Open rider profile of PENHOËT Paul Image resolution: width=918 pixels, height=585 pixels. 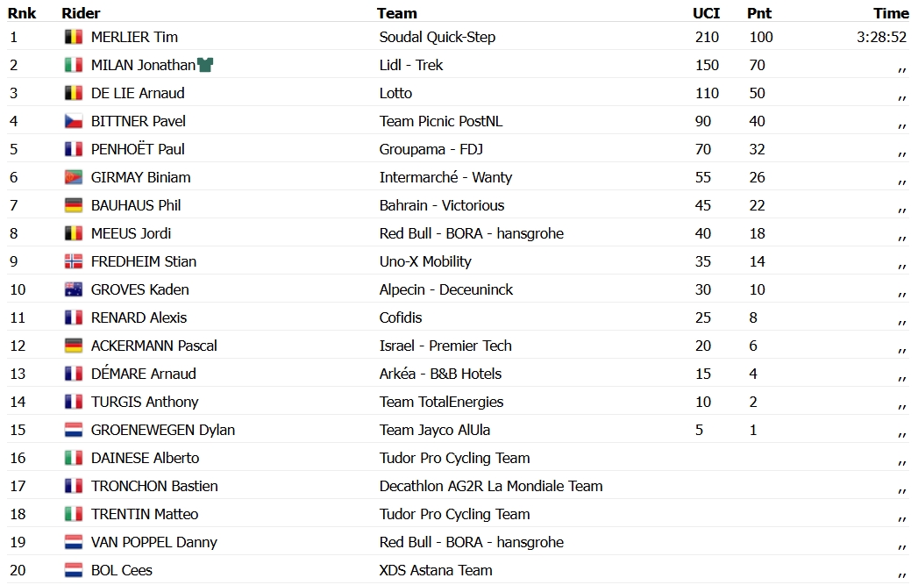138,149
